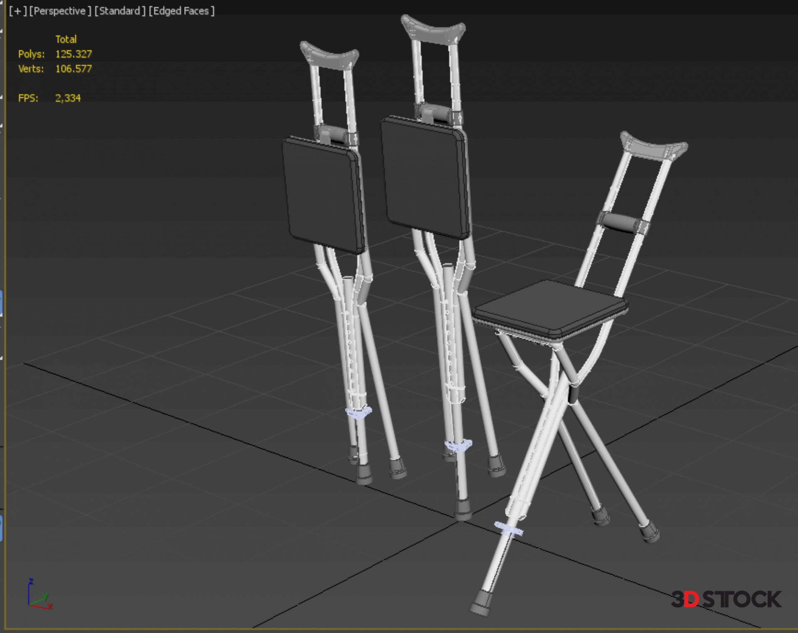The height and width of the screenshot is (633, 798).
Task: Open the [+] general viewport menu
Action: pos(17,11)
